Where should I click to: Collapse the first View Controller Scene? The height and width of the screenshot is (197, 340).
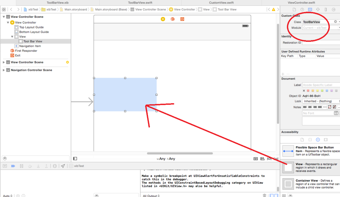tap(4, 17)
